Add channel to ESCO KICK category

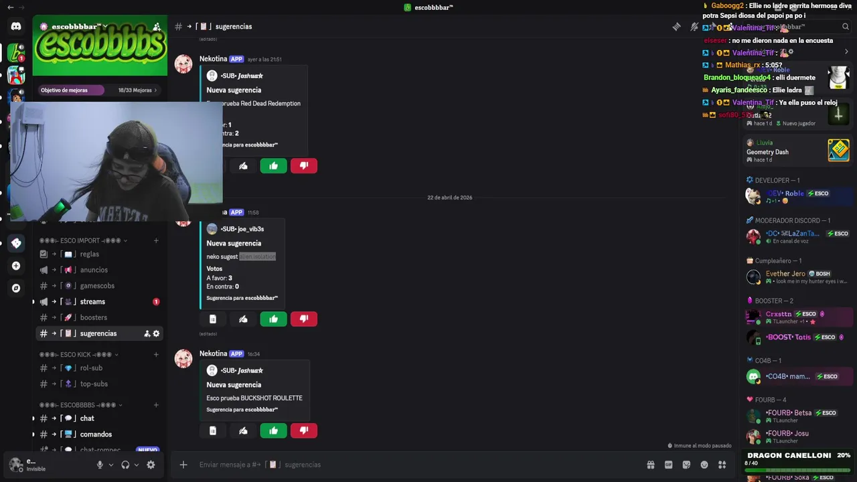click(156, 354)
